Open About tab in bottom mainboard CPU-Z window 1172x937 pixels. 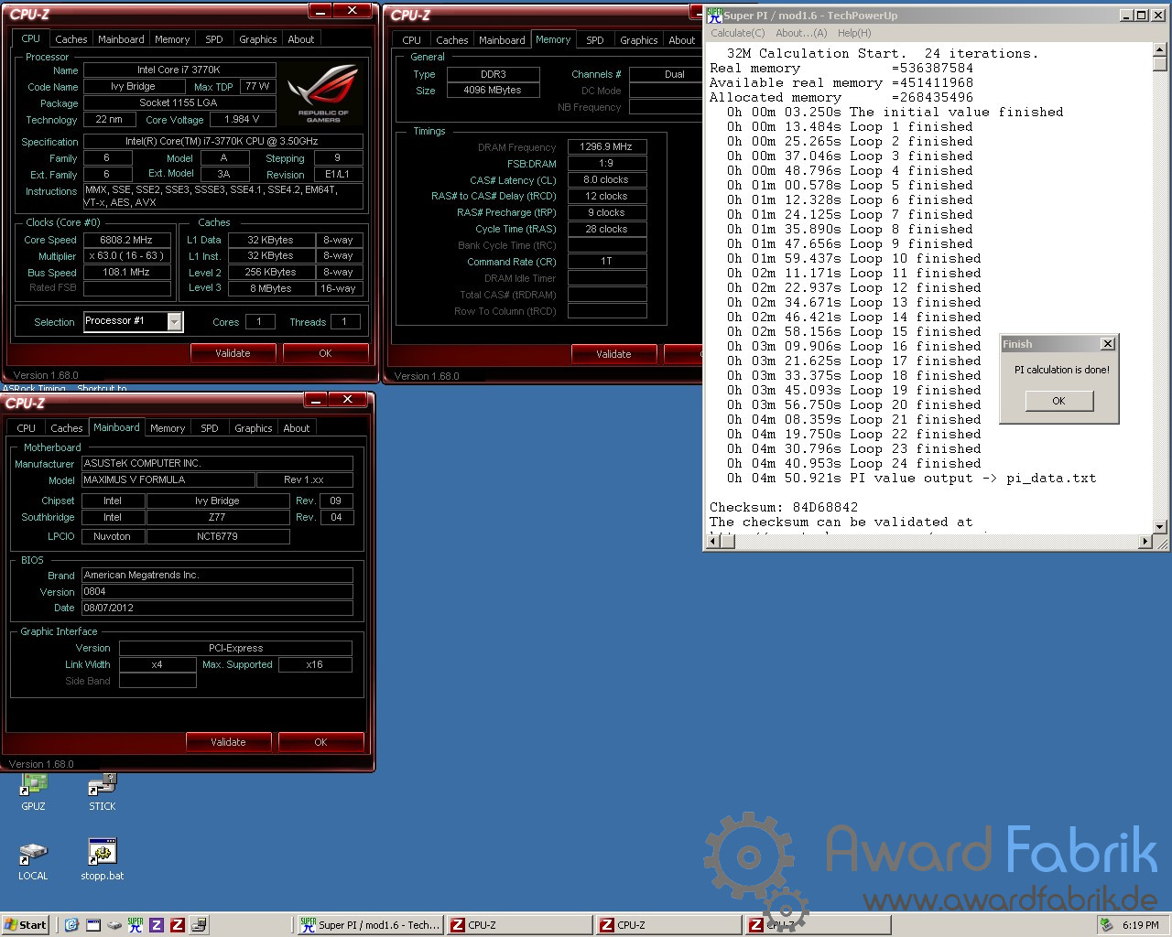296,428
